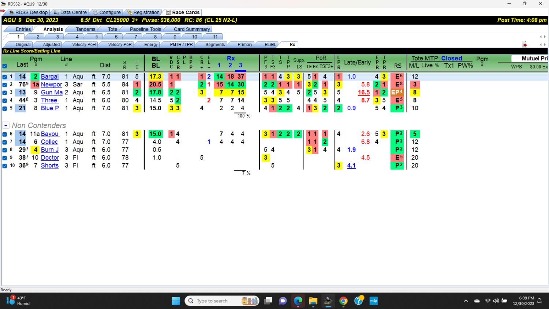Open File Explorer from the taskbar

click(x=313, y=301)
